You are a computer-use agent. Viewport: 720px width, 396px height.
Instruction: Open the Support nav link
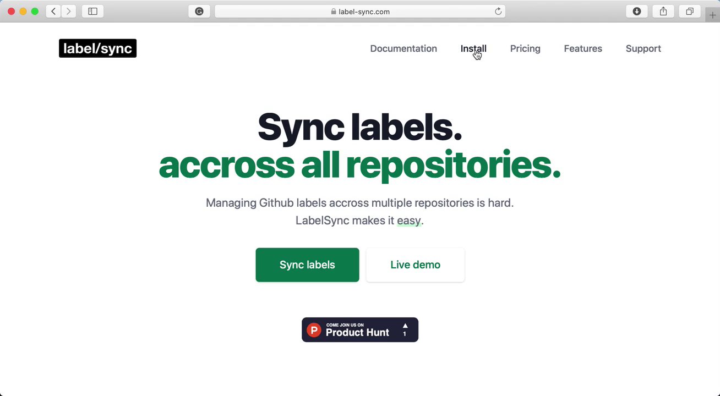[643, 48]
